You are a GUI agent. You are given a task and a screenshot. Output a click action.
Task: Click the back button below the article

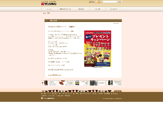pos(55,75)
